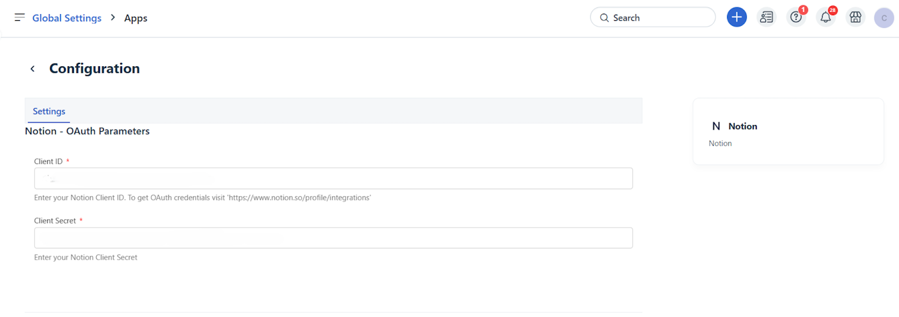Click the magnifier search icon
Screen dimensions: 899x317
point(604,18)
